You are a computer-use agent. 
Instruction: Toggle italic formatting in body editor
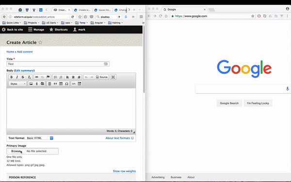(17, 77)
